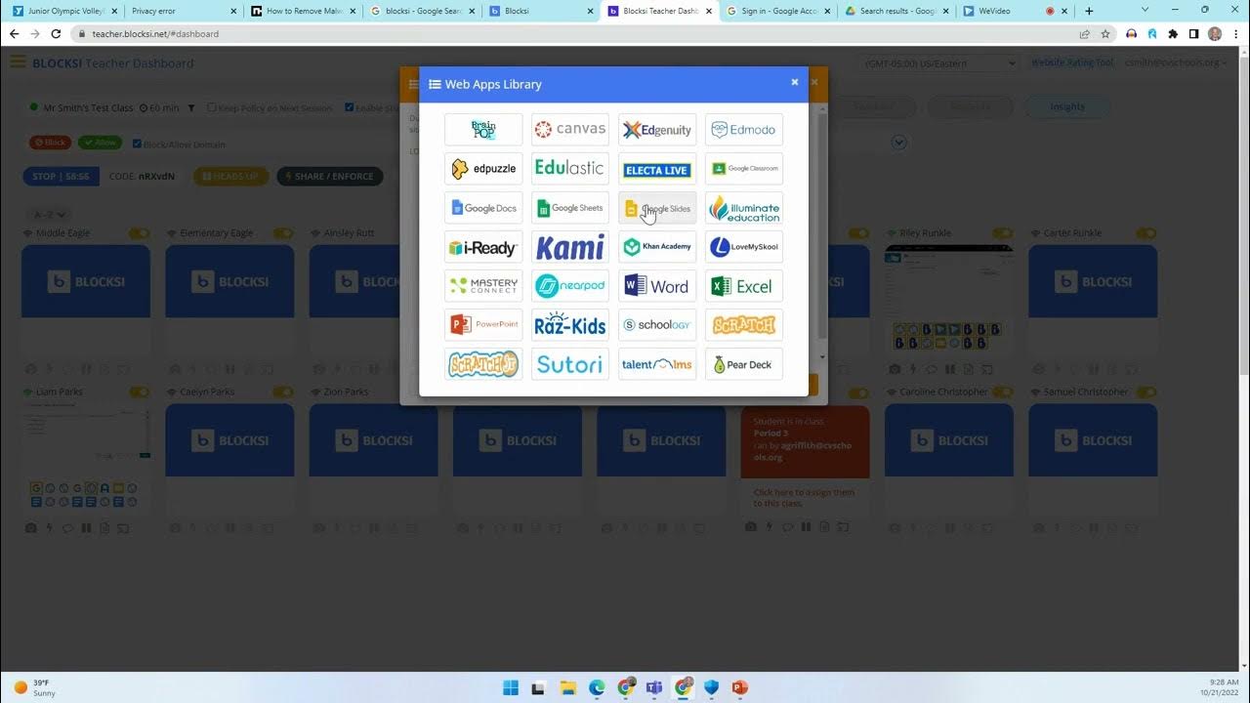Viewport: 1250px width, 703px height.
Task: Open the Sutori app tile
Action: 570,364
